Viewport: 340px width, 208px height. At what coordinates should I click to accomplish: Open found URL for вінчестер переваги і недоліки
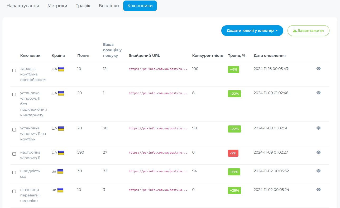158,190
